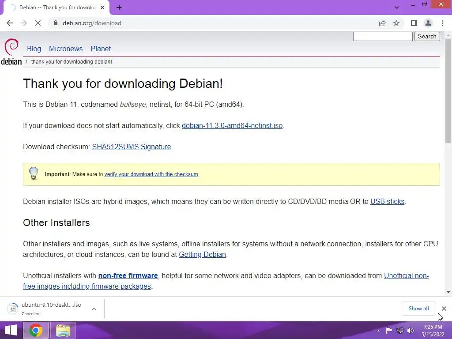Click the Debian swirl logo
The image size is (452, 339).
[11, 47]
